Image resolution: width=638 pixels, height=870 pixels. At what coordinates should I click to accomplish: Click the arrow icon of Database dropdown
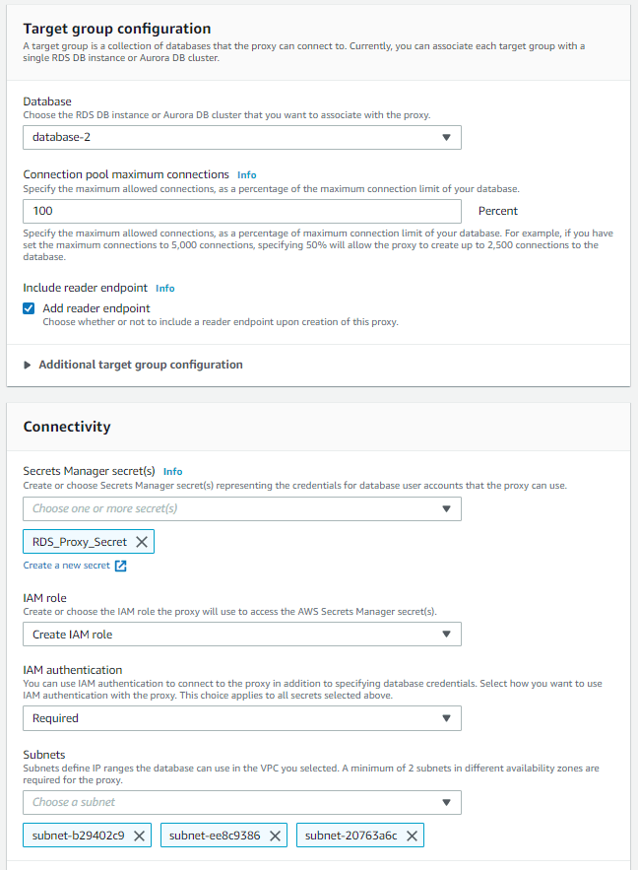tap(446, 137)
